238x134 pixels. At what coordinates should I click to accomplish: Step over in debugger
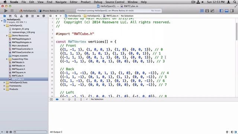69,99
